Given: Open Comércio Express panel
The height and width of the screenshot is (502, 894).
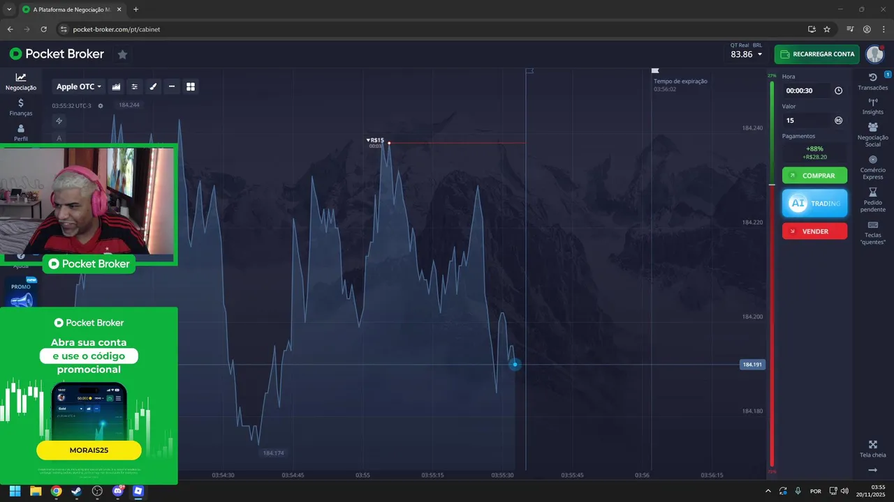Looking at the screenshot, I should coord(872,167).
